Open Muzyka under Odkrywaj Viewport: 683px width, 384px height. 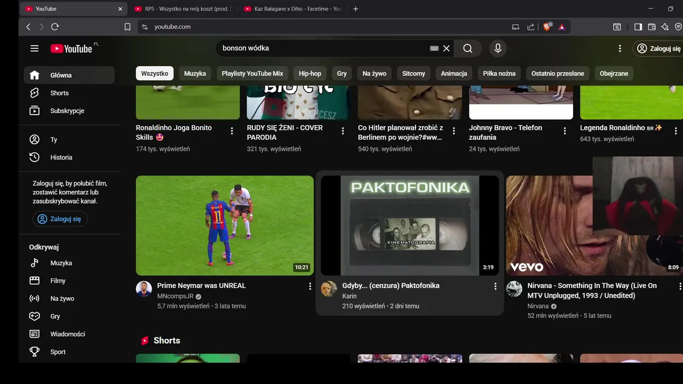(69, 263)
